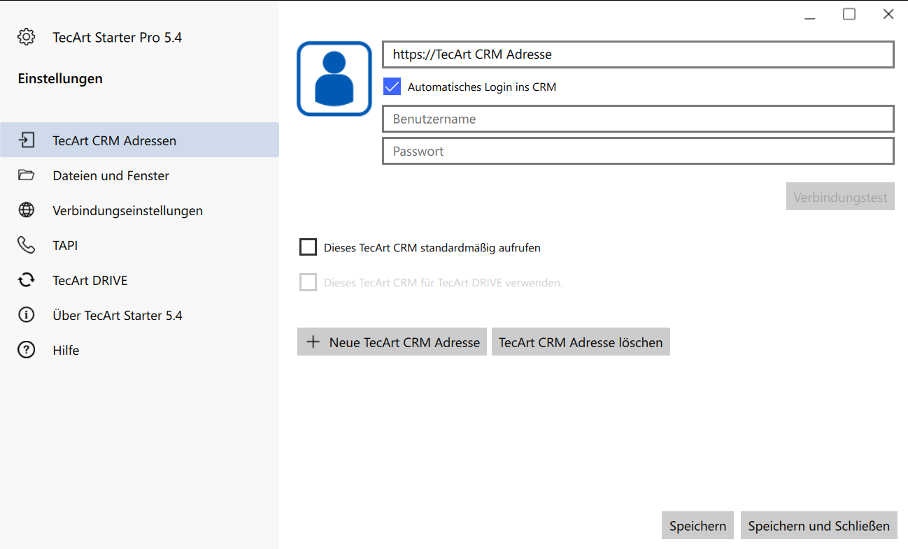
Task: Open the Dateien und Fenster section
Action: tap(140, 175)
